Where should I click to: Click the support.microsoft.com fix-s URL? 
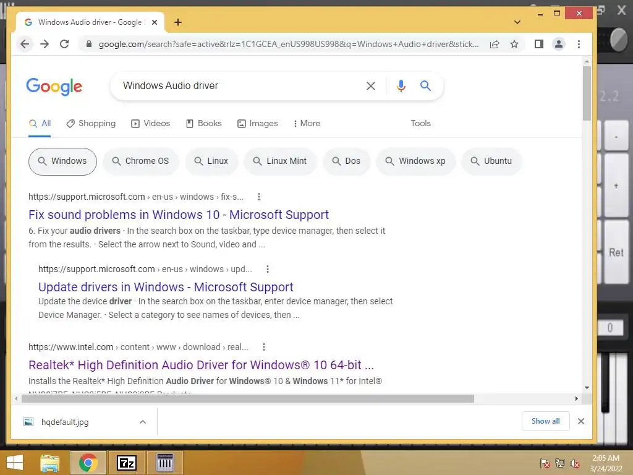coord(135,197)
